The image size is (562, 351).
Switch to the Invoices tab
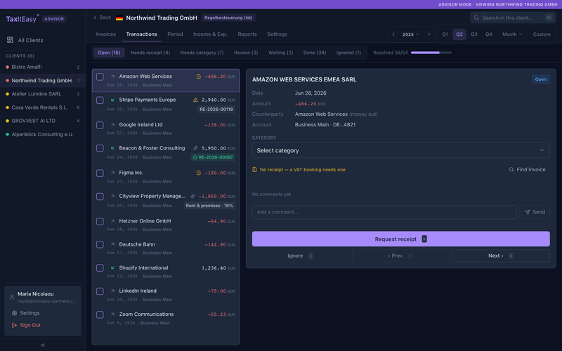pyautogui.click(x=106, y=34)
